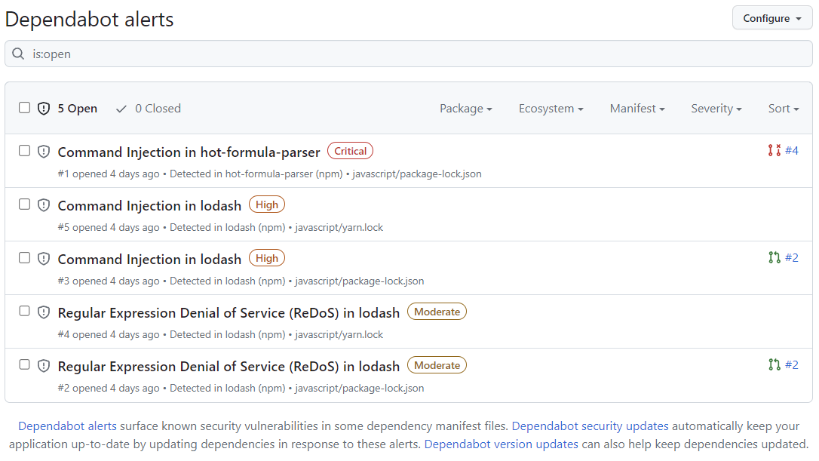Check the box for the ReDoS package-lock.json alert
Image resolution: width=819 pixels, height=461 pixels.
[23, 364]
